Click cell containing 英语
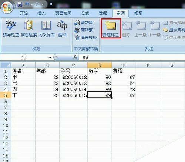 pos(124,71)
